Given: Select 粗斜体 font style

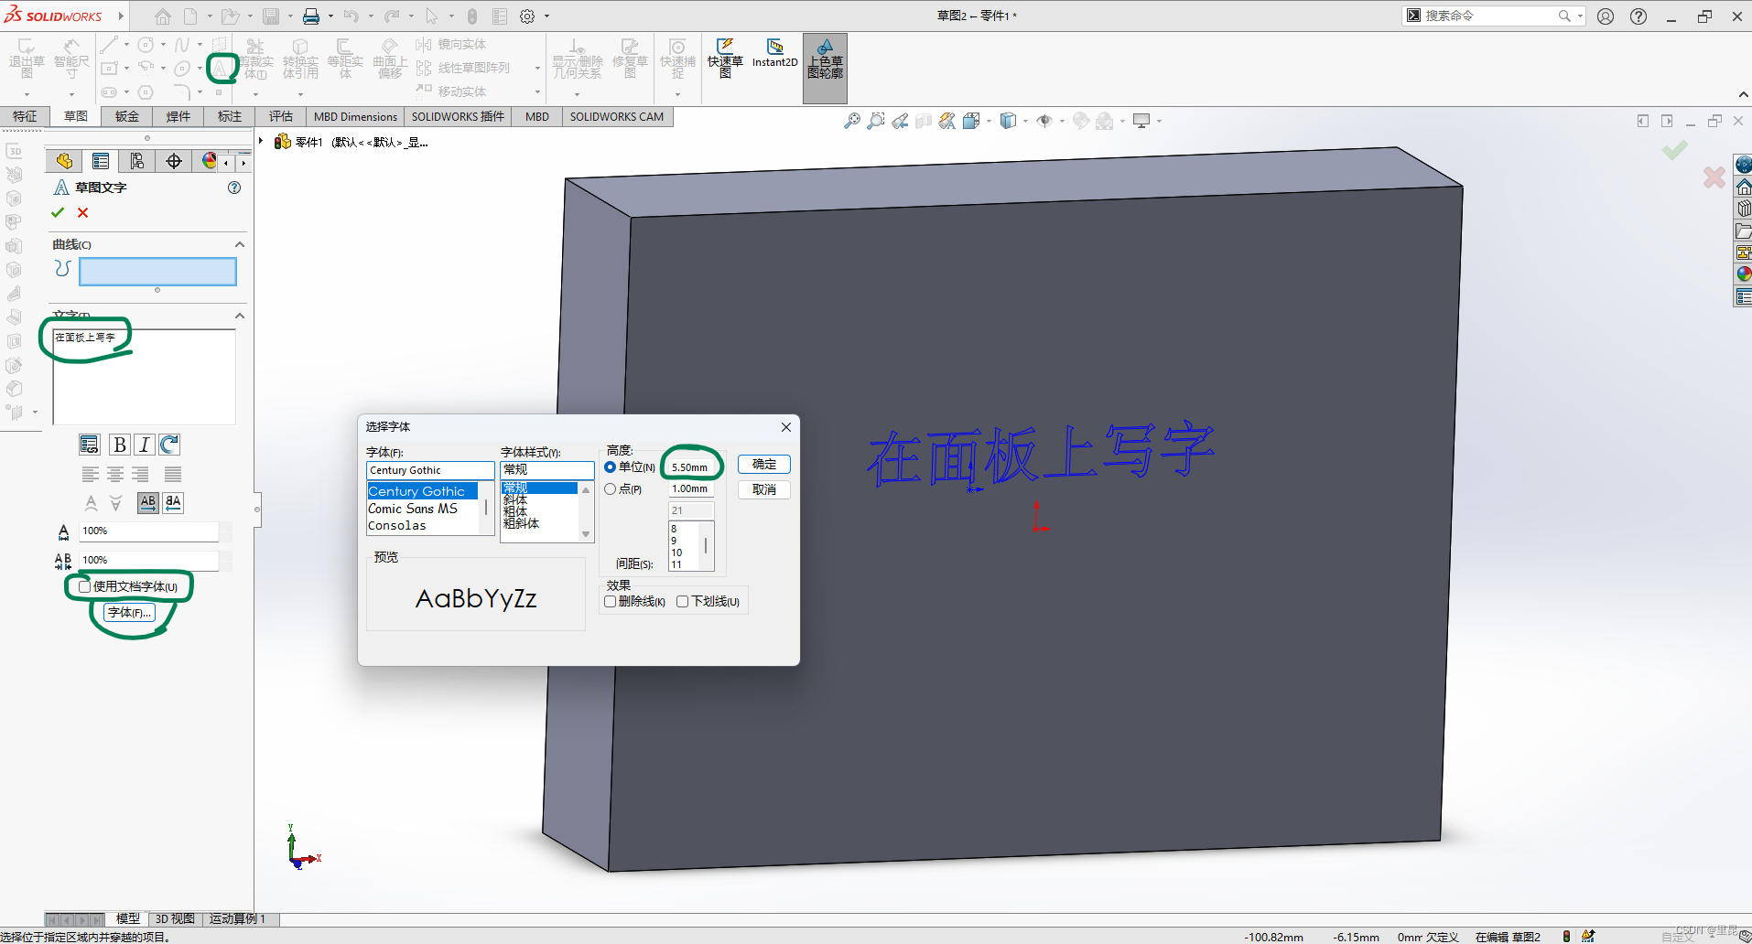Looking at the screenshot, I should click(522, 524).
